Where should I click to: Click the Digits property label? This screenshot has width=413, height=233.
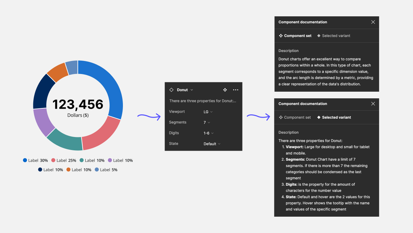pos(174,133)
